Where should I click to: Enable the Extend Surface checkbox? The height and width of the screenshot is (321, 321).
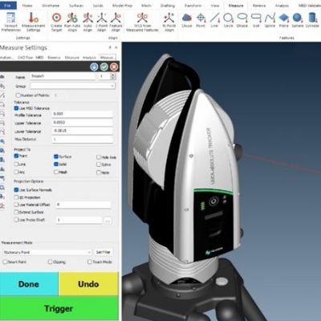[x=16, y=212]
